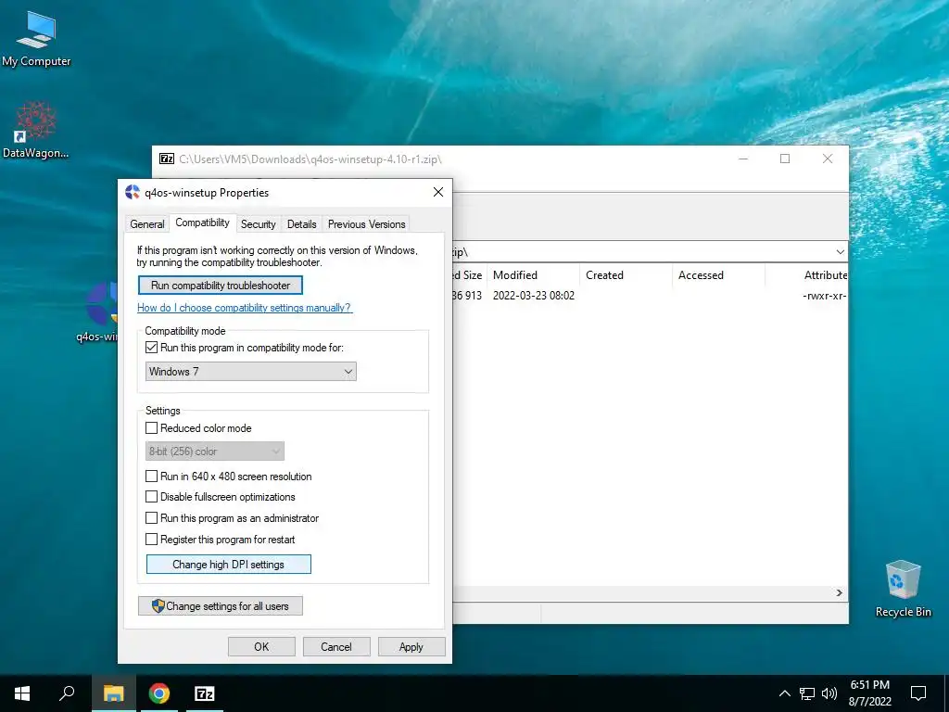Image resolution: width=949 pixels, height=712 pixels.
Task: Expand the 7-Zip address path dropdown
Action: [x=840, y=252]
